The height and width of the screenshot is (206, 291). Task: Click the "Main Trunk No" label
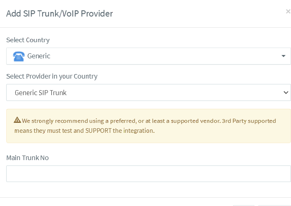coord(27,158)
